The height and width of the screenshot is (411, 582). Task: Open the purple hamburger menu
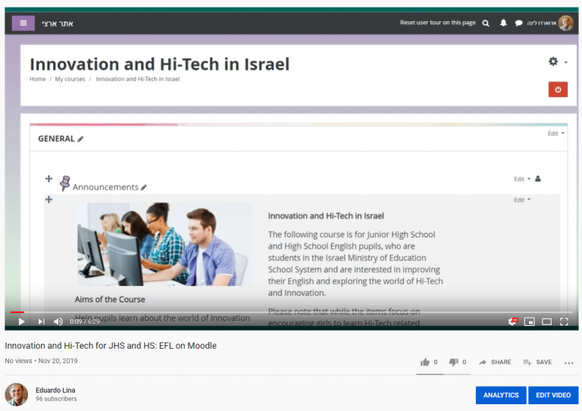coord(23,24)
